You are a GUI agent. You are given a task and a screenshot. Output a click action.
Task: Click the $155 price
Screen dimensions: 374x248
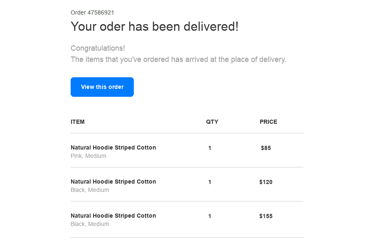tap(266, 216)
